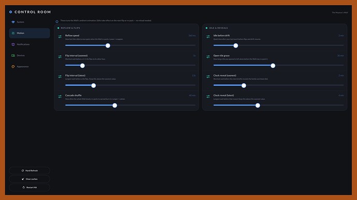Image resolution: width=357 pixels, height=200 pixels.
Task: Click the Reflow speed slider handle
Action: [108, 45]
